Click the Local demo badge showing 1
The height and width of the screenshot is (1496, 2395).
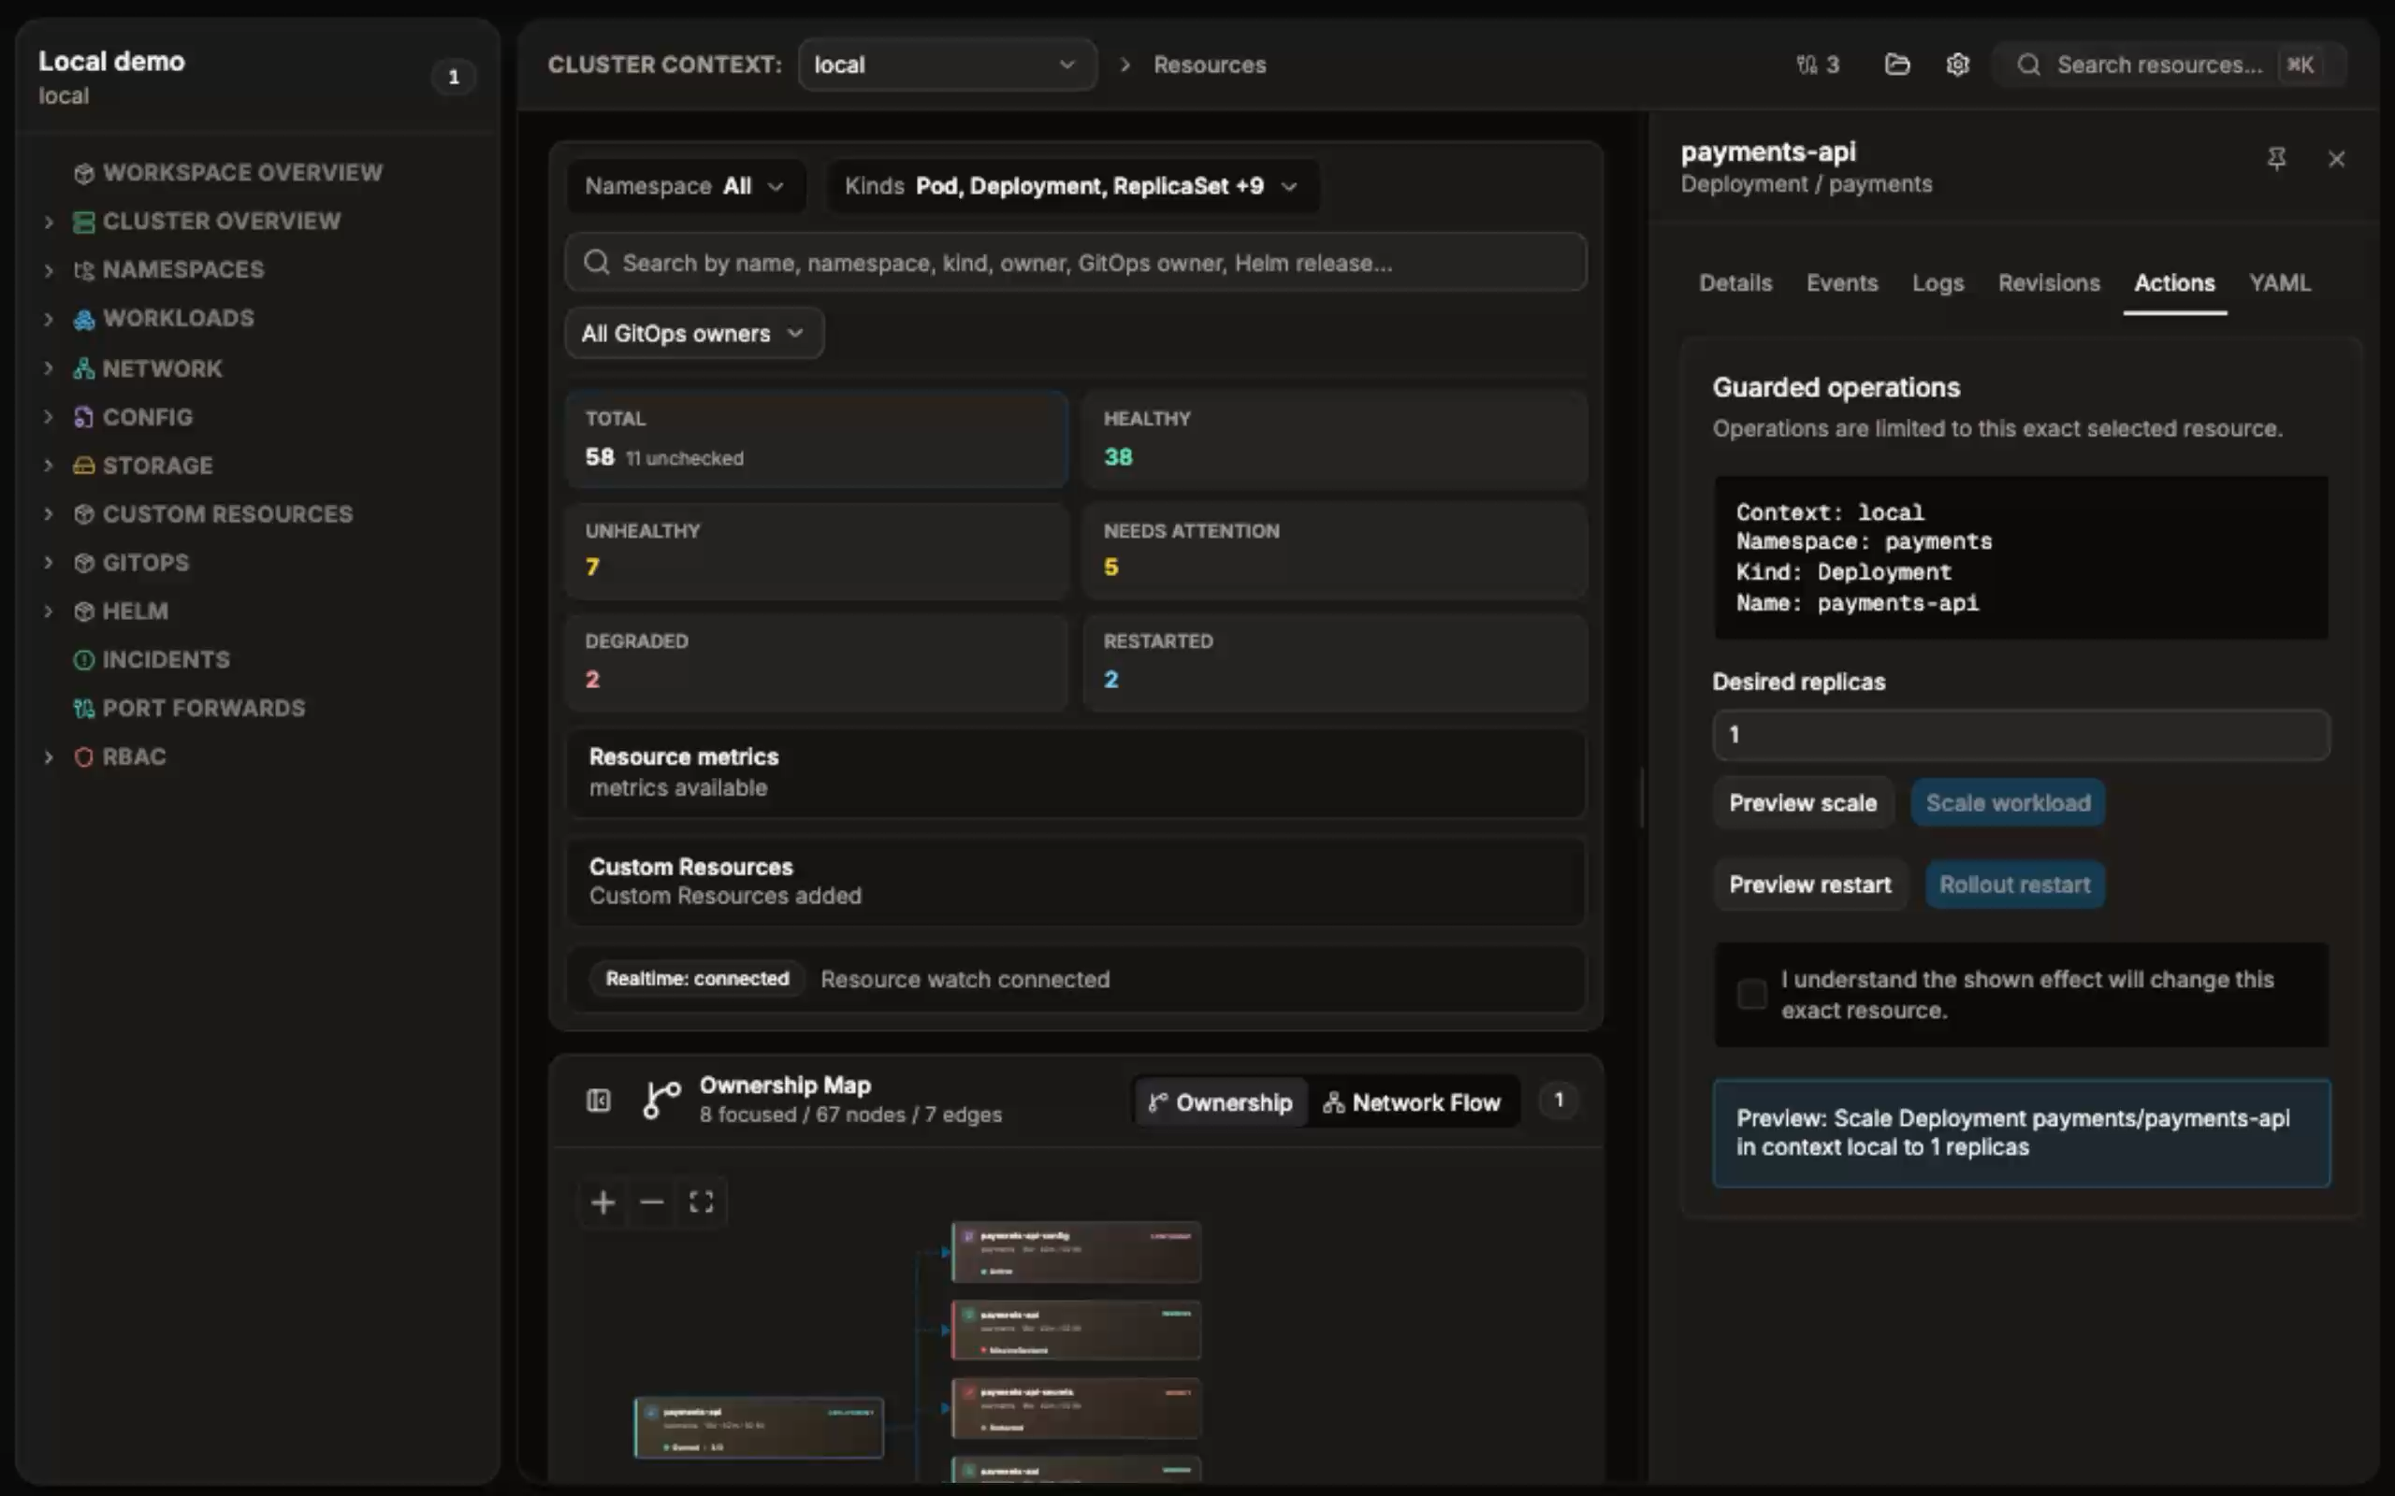tap(455, 78)
